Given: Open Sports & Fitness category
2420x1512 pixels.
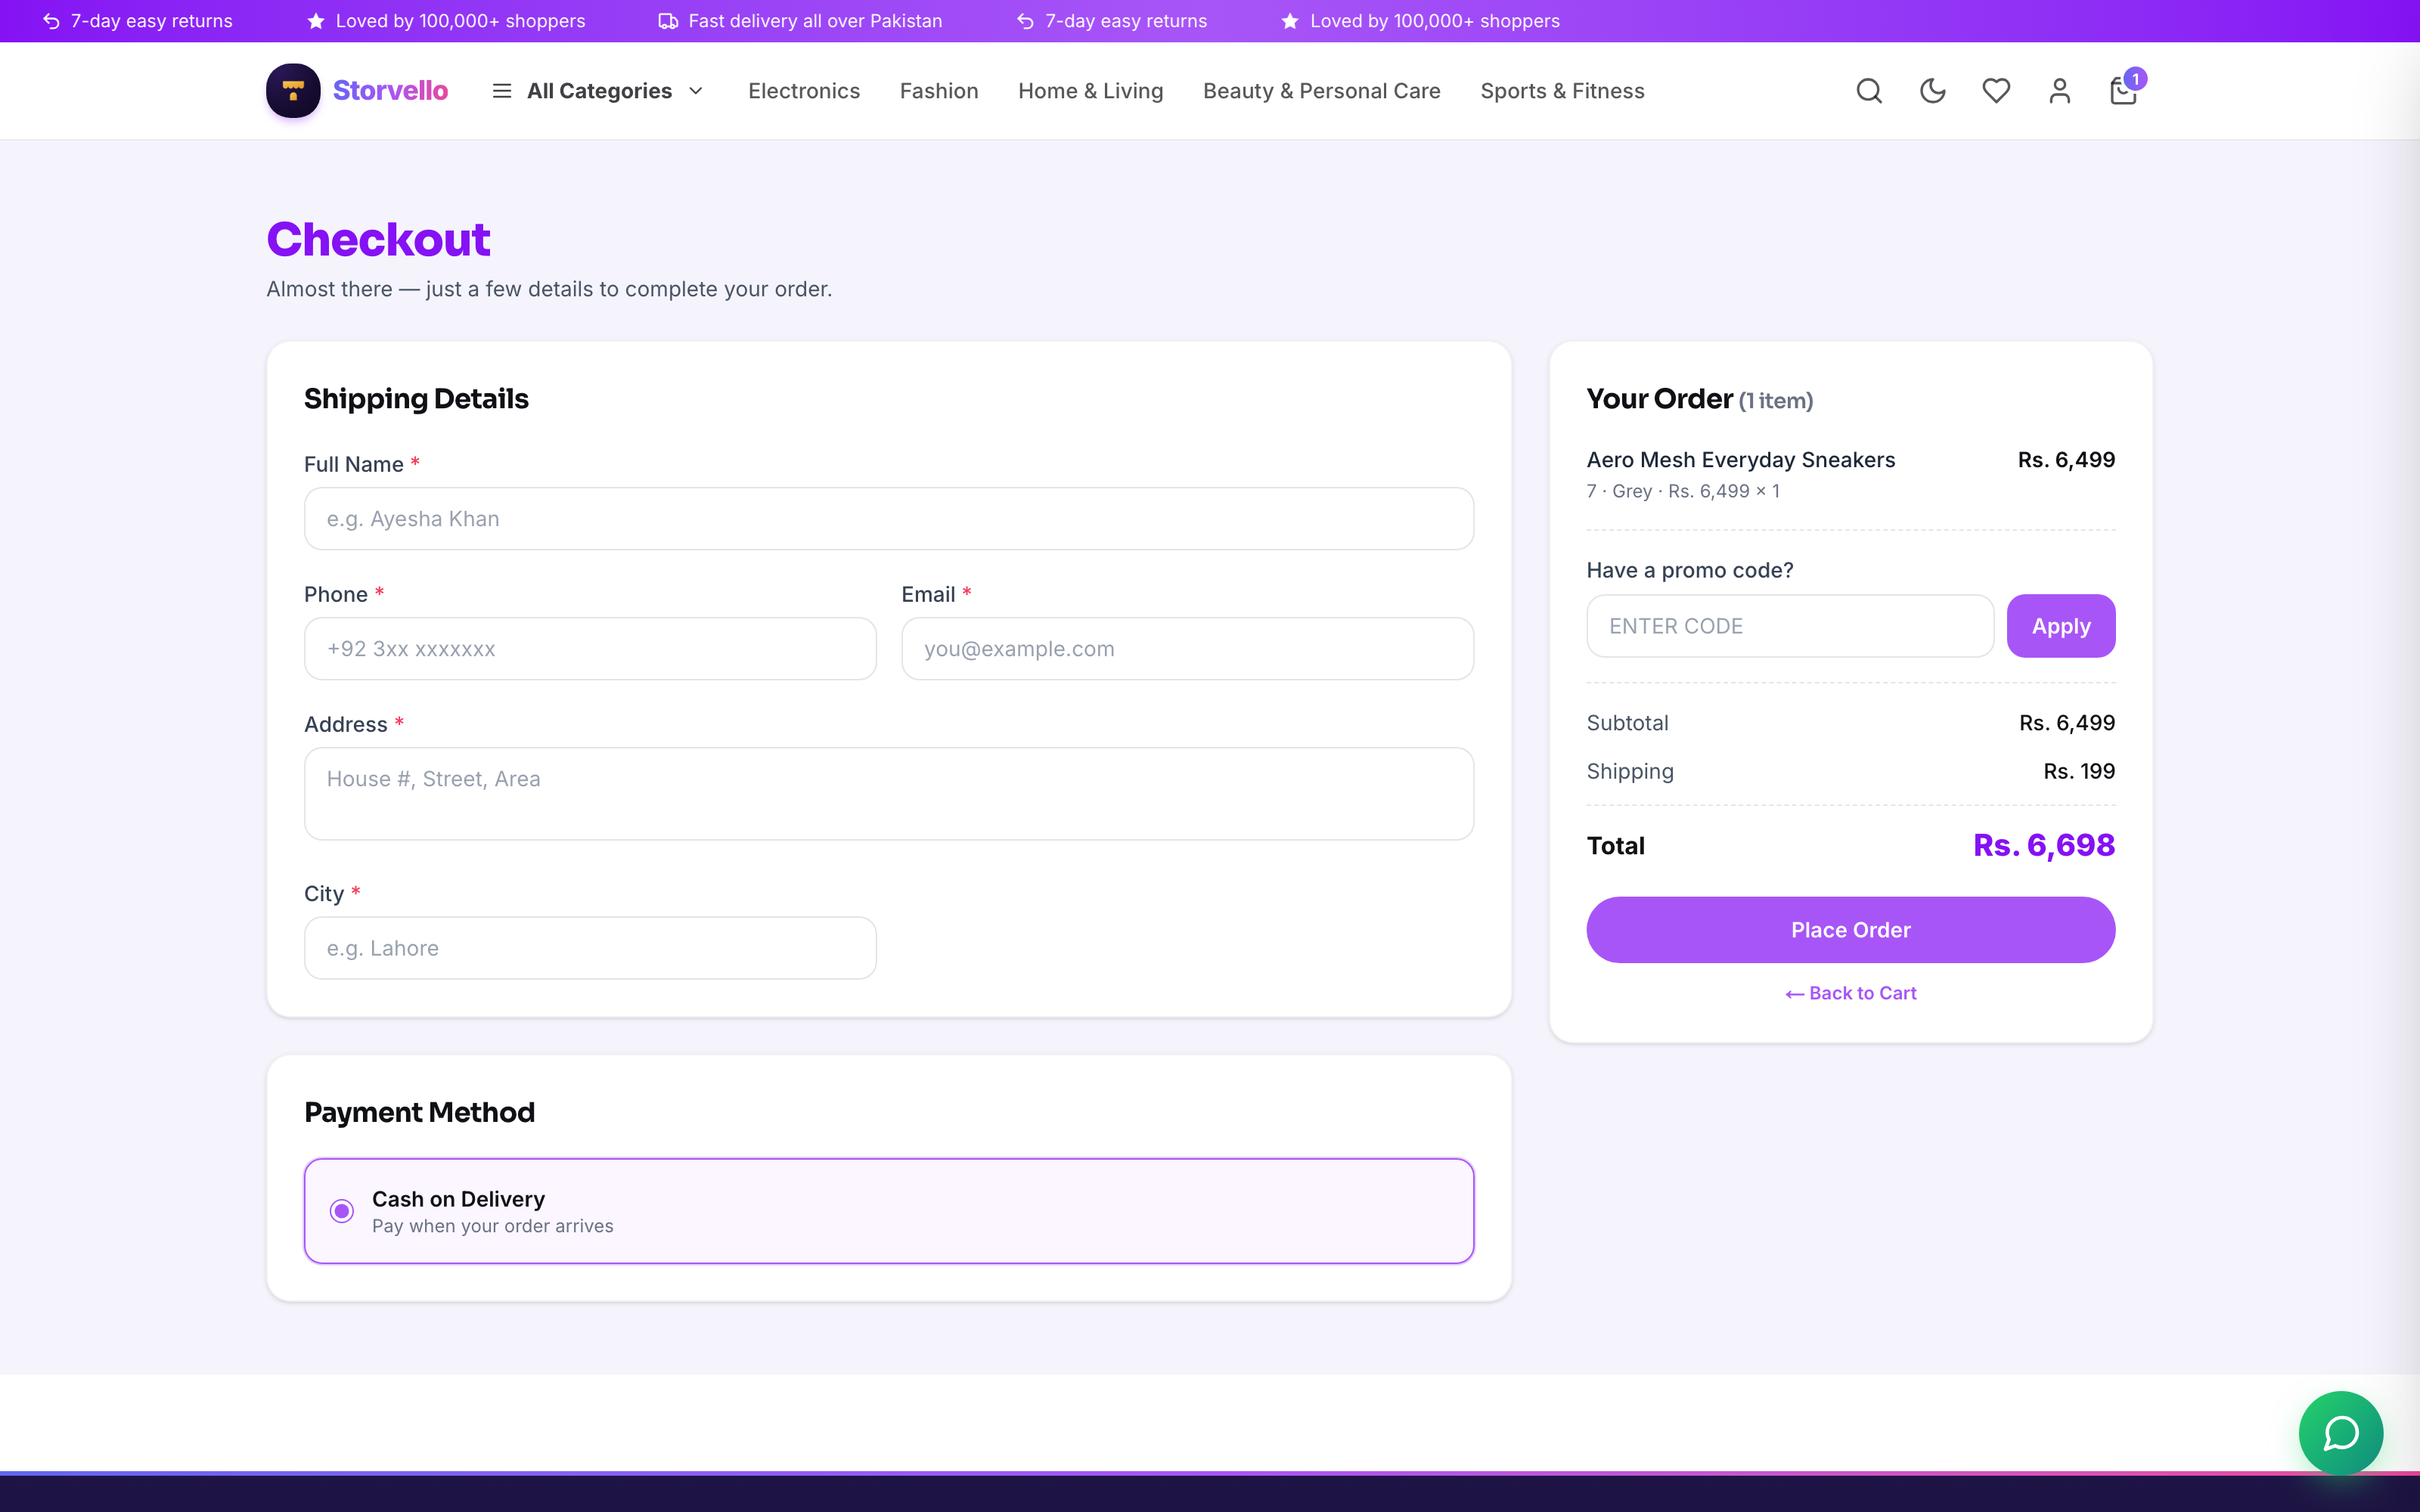Looking at the screenshot, I should coord(1562,91).
